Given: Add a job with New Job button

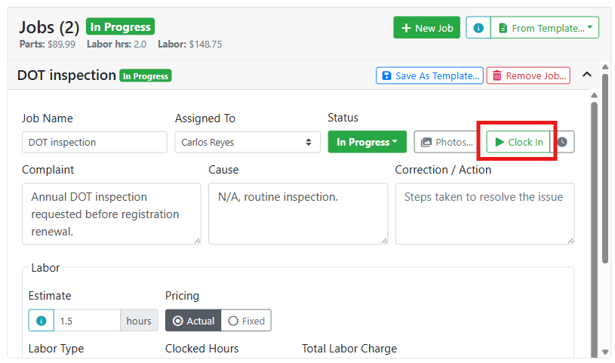Looking at the screenshot, I should 427,28.
